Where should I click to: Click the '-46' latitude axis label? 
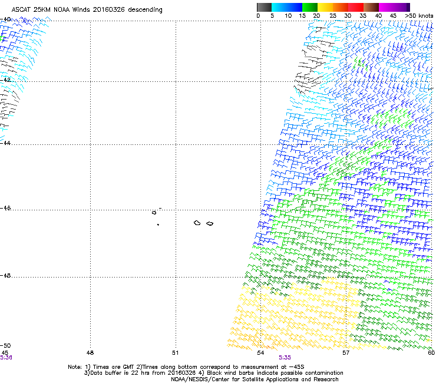[x=5, y=209]
